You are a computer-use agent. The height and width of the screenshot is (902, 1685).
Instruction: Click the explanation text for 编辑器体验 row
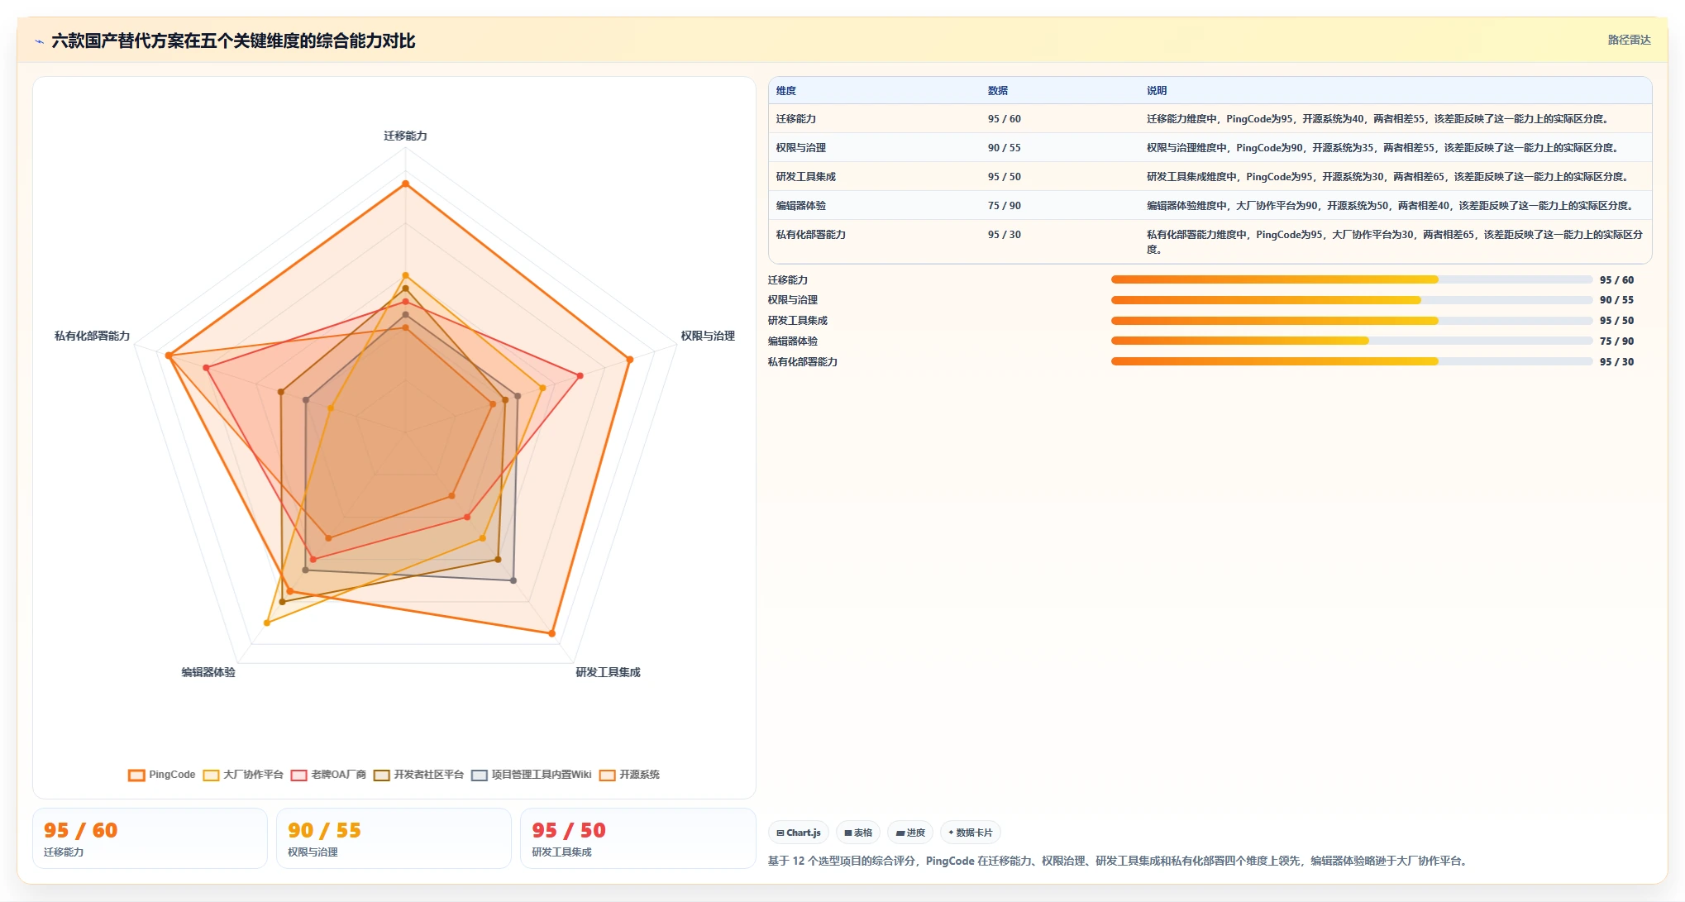(x=1391, y=206)
